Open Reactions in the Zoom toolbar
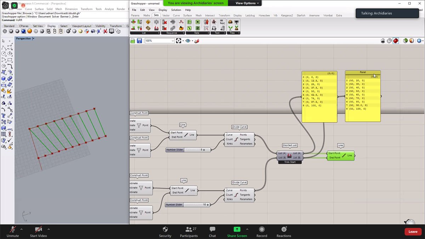The width and height of the screenshot is (425, 239). click(284, 232)
